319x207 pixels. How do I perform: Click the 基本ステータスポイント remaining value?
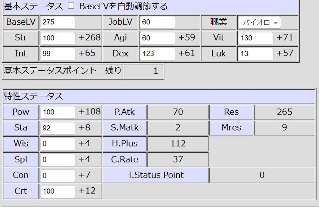[x=143, y=71]
